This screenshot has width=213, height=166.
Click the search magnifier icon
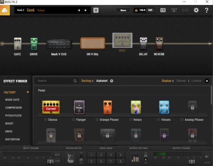(75, 81)
